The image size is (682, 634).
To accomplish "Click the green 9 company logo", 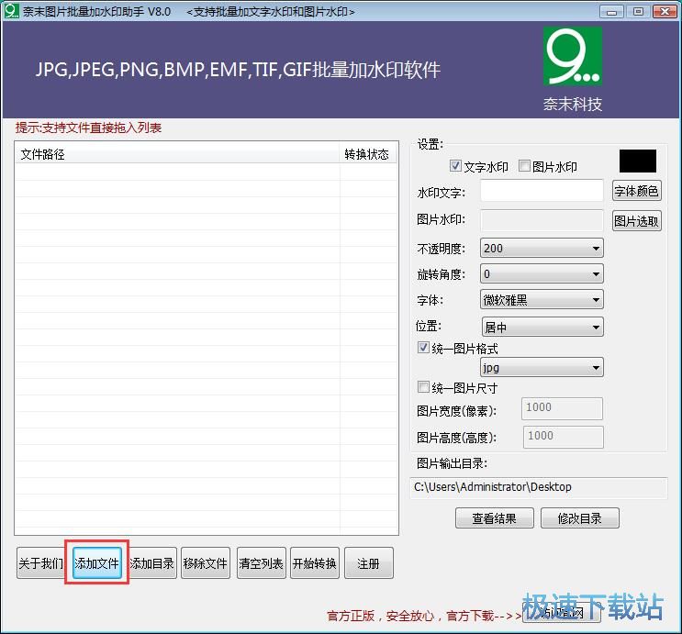I will [572, 57].
